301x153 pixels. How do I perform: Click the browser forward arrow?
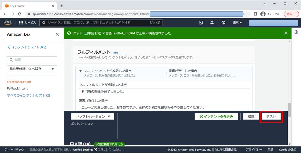[x=13, y=14]
